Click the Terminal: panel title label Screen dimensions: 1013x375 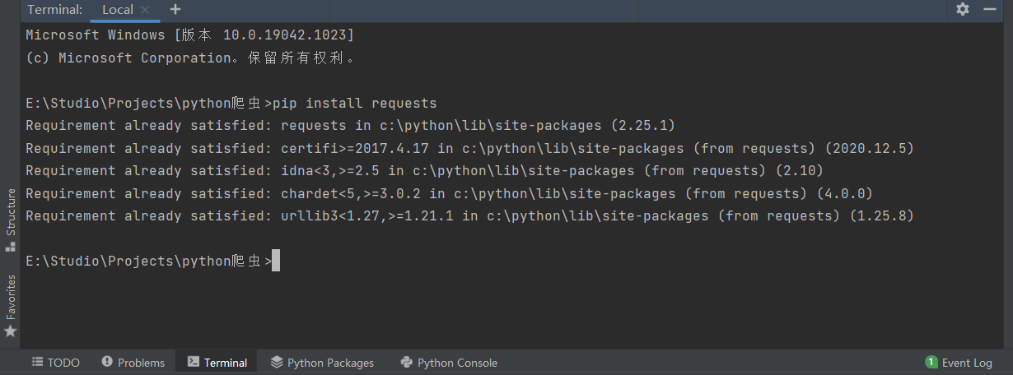click(x=55, y=10)
